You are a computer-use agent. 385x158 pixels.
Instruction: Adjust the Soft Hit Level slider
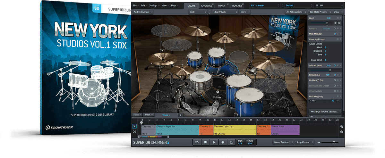click(x=325, y=70)
